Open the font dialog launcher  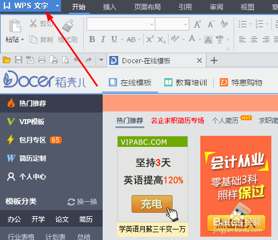pyautogui.click(x=228, y=49)
